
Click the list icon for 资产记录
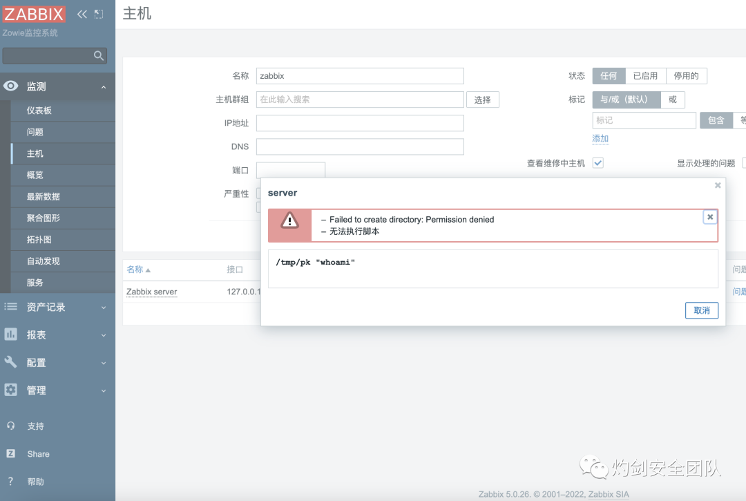coord(10,307)
